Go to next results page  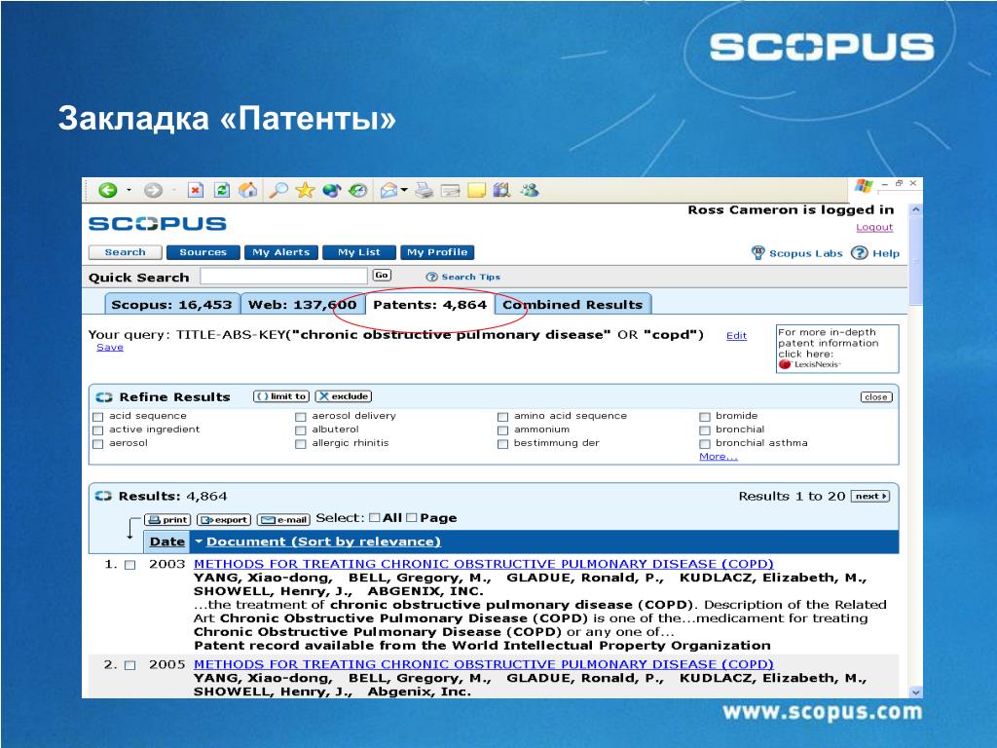pyautogui.click(x=870, y=496)
